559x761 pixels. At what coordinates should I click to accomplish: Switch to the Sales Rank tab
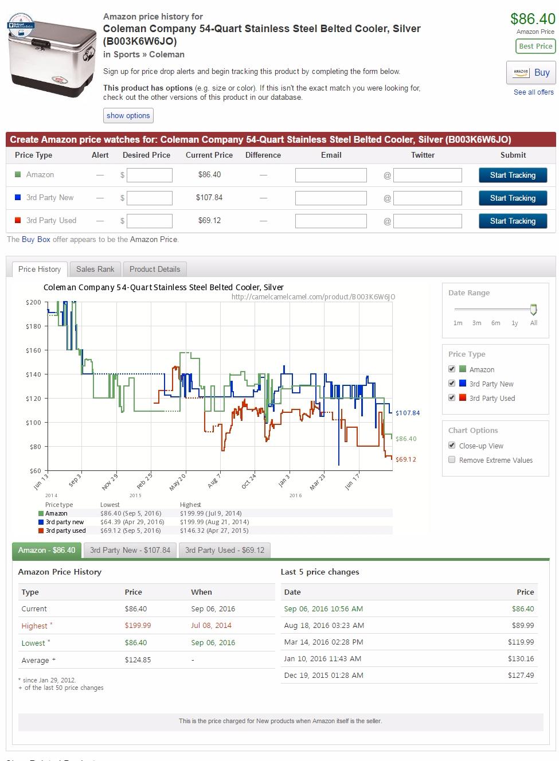pyautogui.click(x=95, y=269)
